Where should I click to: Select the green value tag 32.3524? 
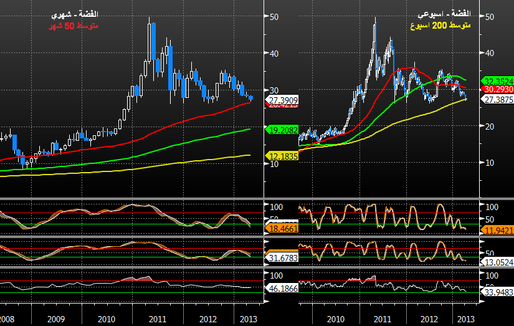coord(497,81)
